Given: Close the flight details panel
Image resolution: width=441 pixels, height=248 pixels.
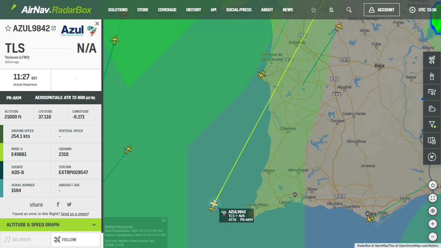Looking at the screenshot, I should pyautogui.click(x=97, y=24).
